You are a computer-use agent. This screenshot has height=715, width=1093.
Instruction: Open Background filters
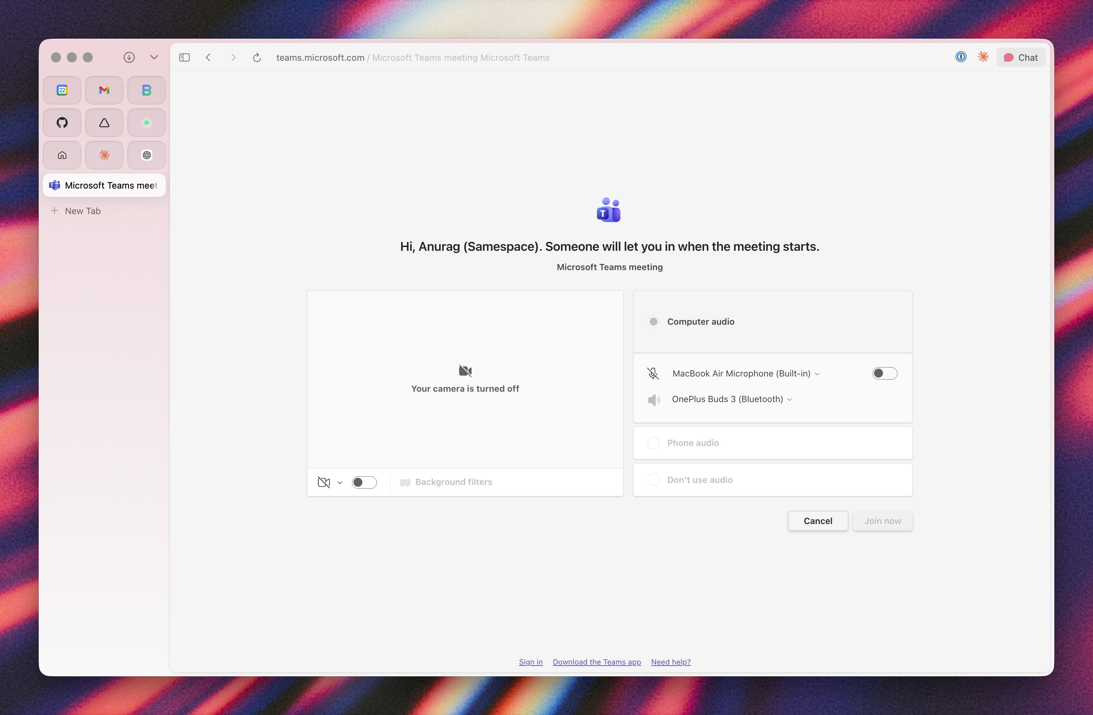click(x=446, y=482)
